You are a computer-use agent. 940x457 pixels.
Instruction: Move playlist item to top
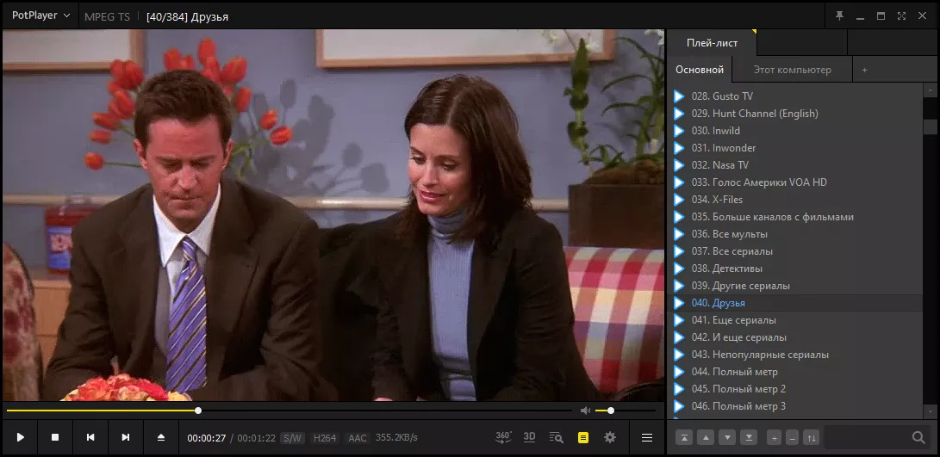pos(684,438)
